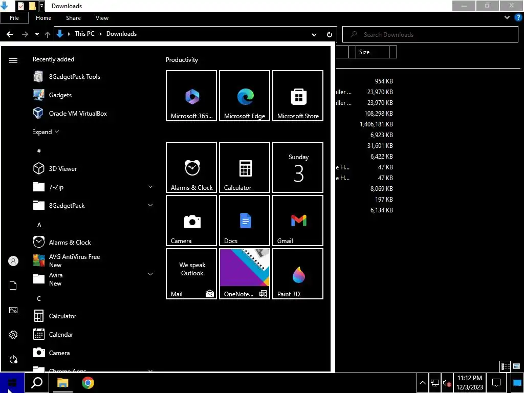Image resolution: width=524 pixels, height=393 pixels.
Task: Open the Mail tile
Action: (191, 274)
